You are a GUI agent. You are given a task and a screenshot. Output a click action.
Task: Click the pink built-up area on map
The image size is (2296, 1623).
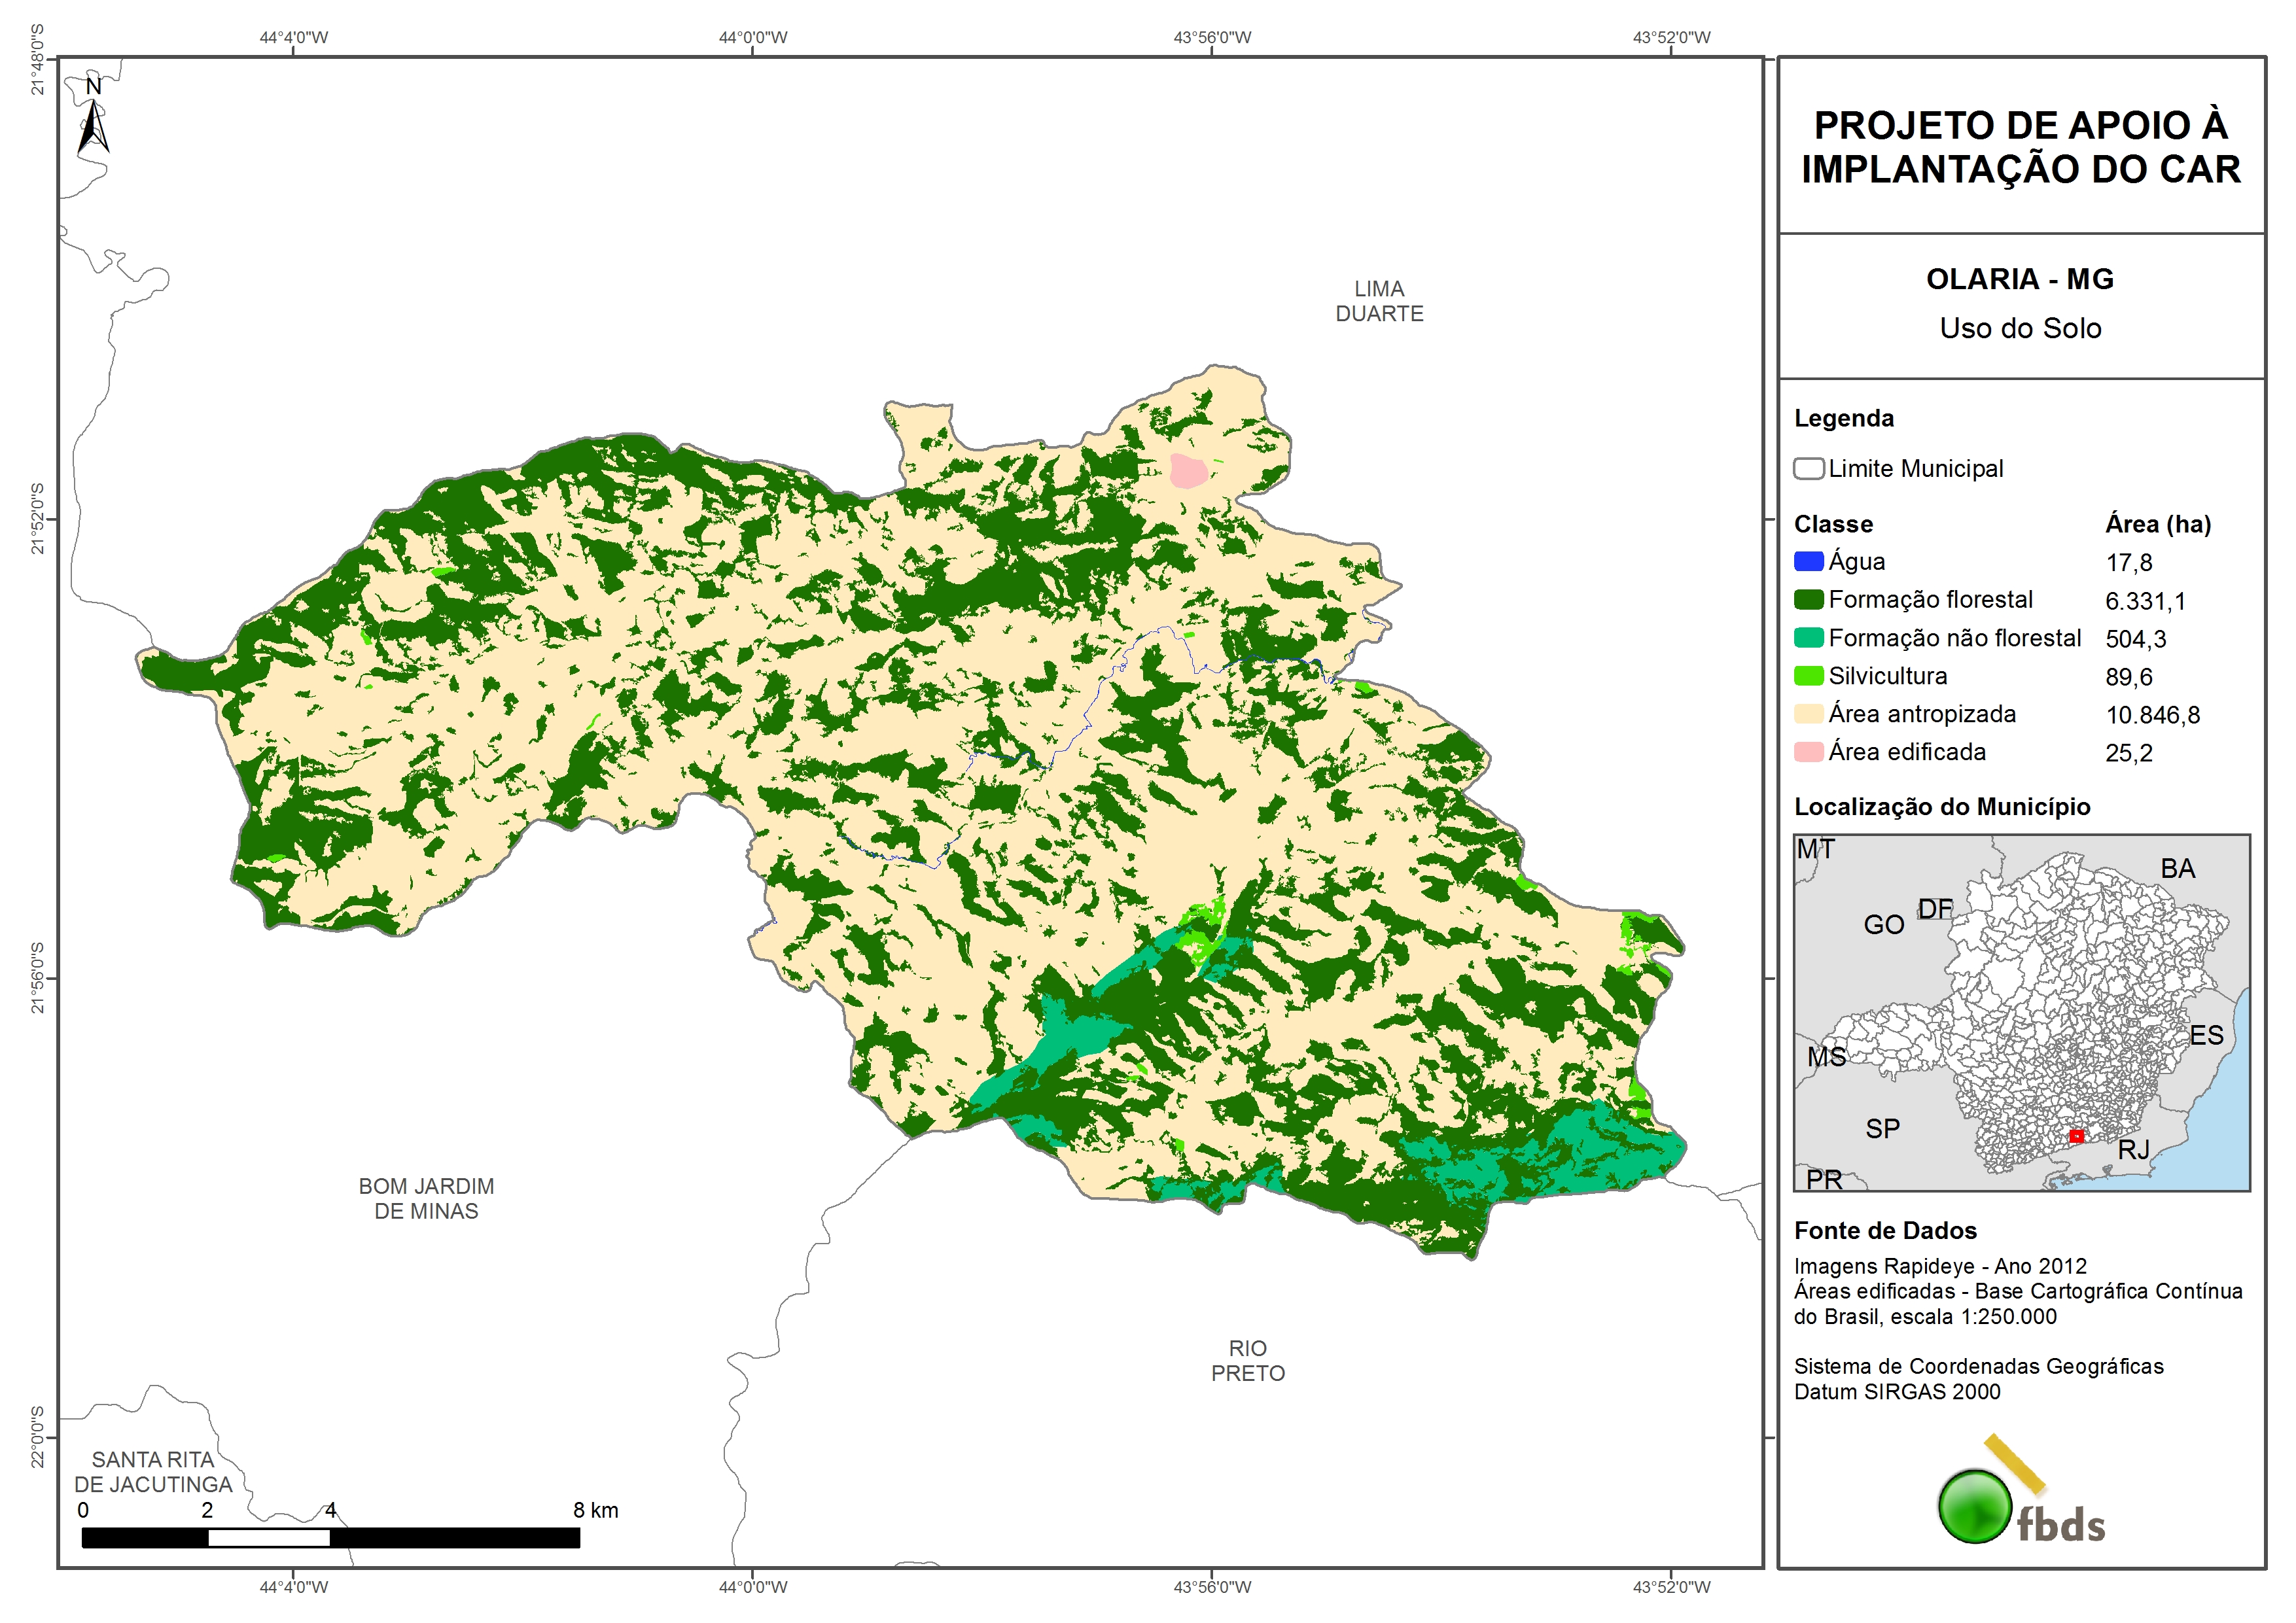click(1188, 471)
